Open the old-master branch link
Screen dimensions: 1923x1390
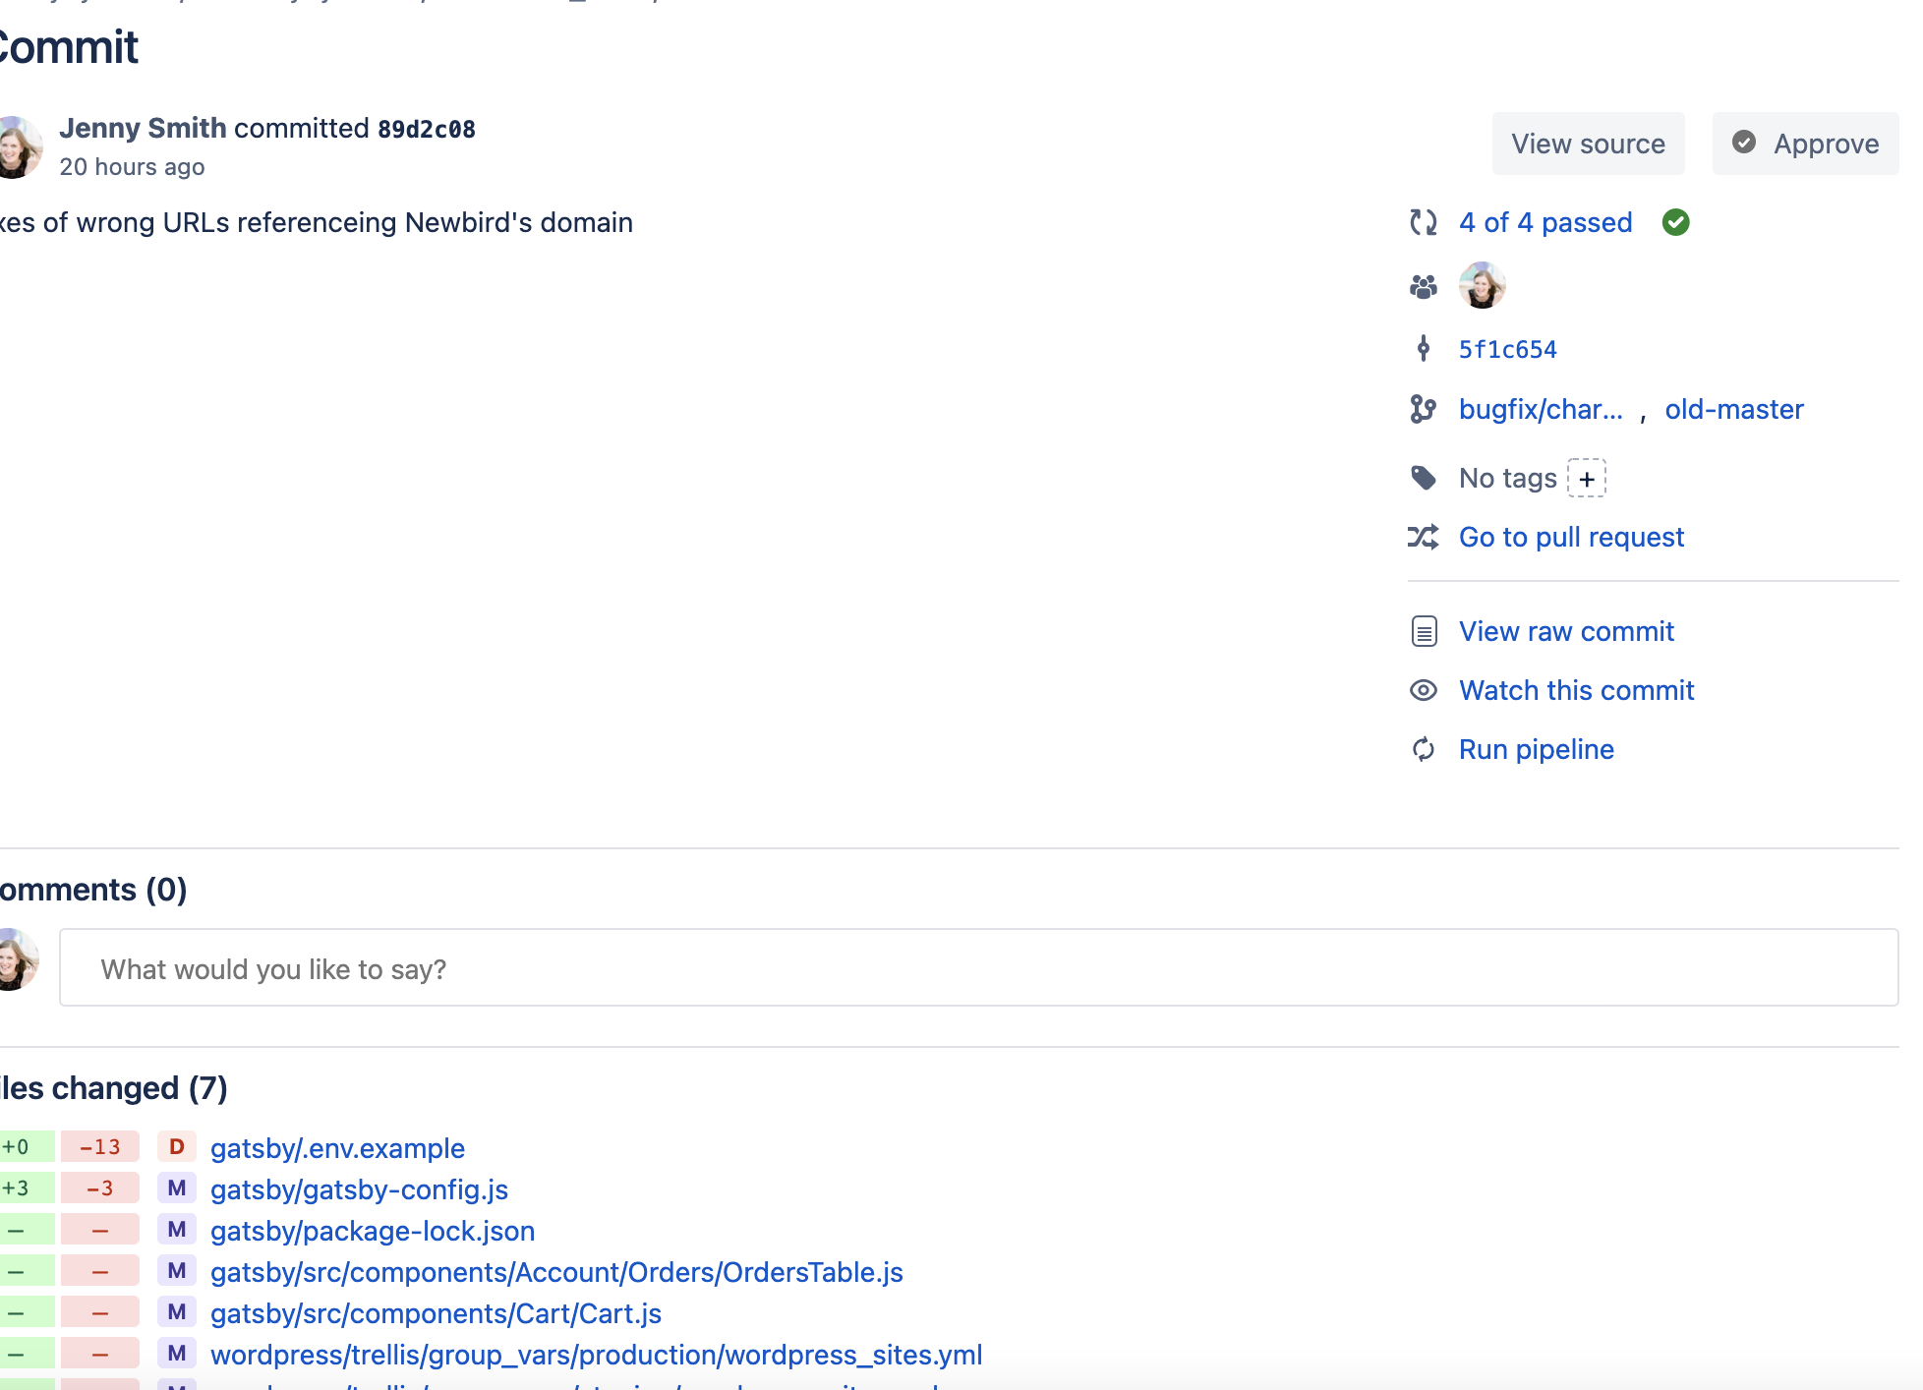coord(1734,409)
